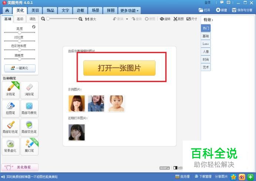Select the 高级 adjustments sub-tab
This screenshot has height=181, width=256.
point(20,19)
